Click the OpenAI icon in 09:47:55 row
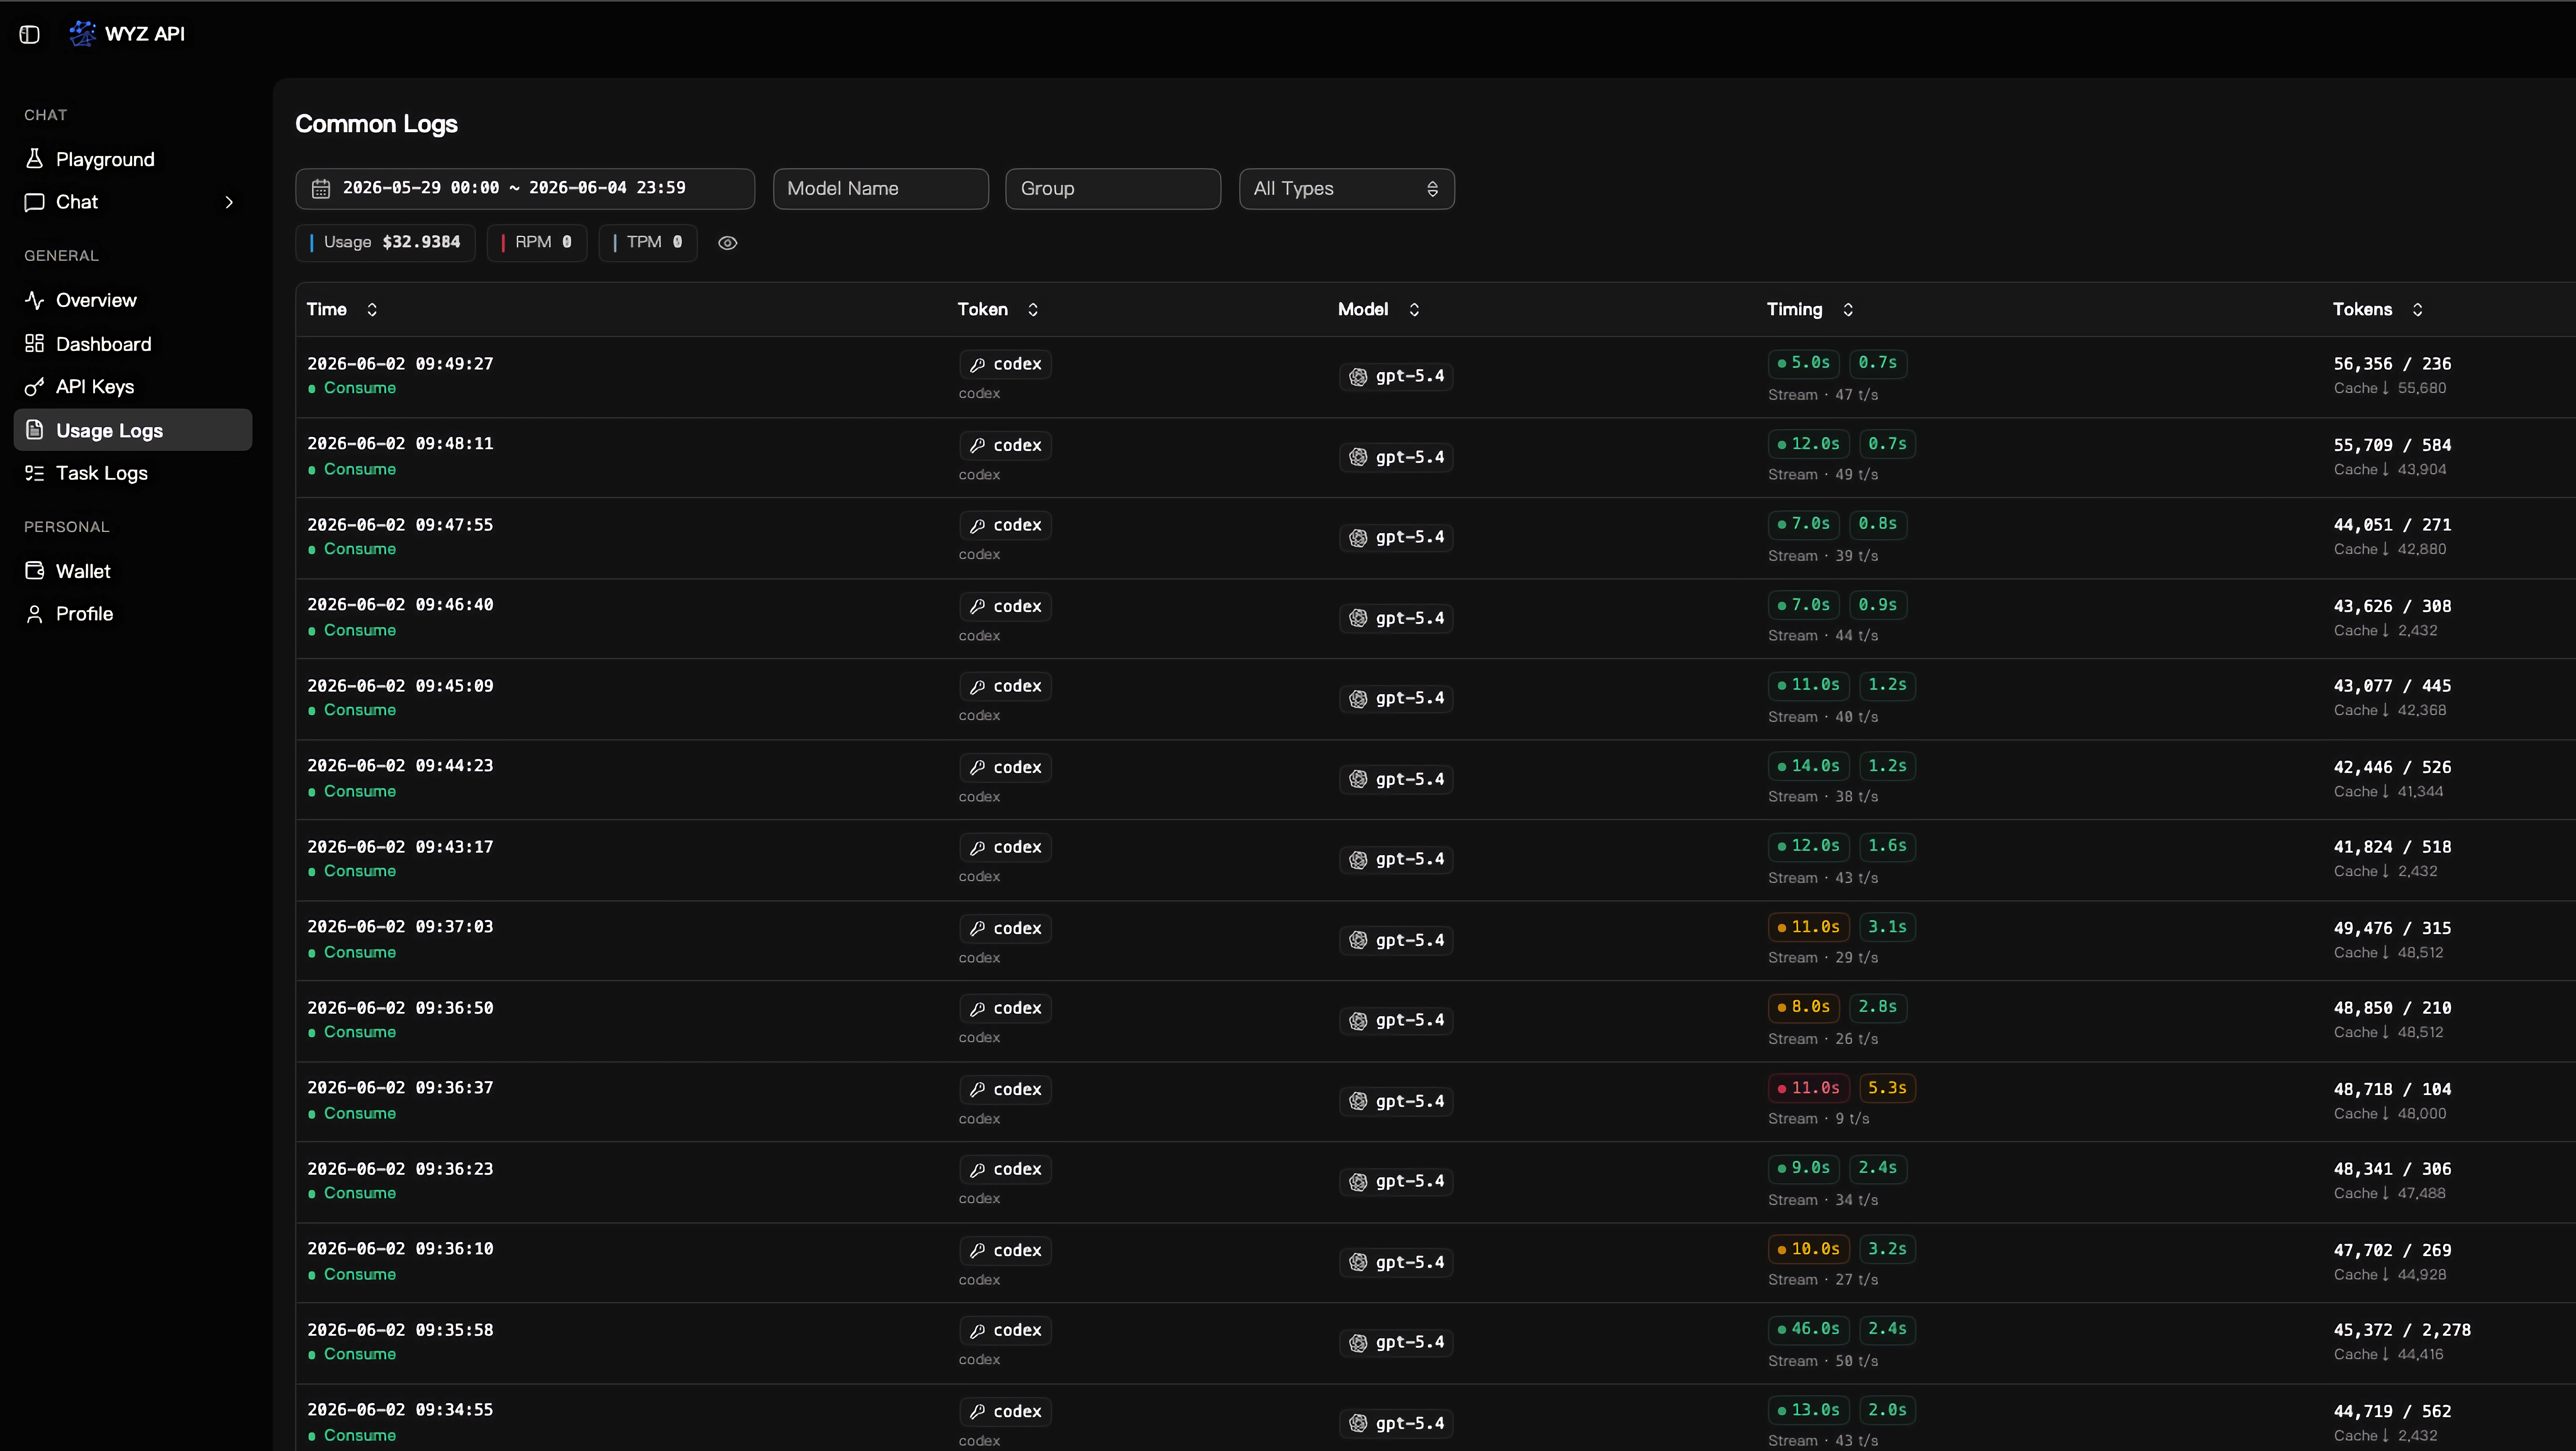The width and height of the screenshot is (2576, 1451). pos(1358,538)
